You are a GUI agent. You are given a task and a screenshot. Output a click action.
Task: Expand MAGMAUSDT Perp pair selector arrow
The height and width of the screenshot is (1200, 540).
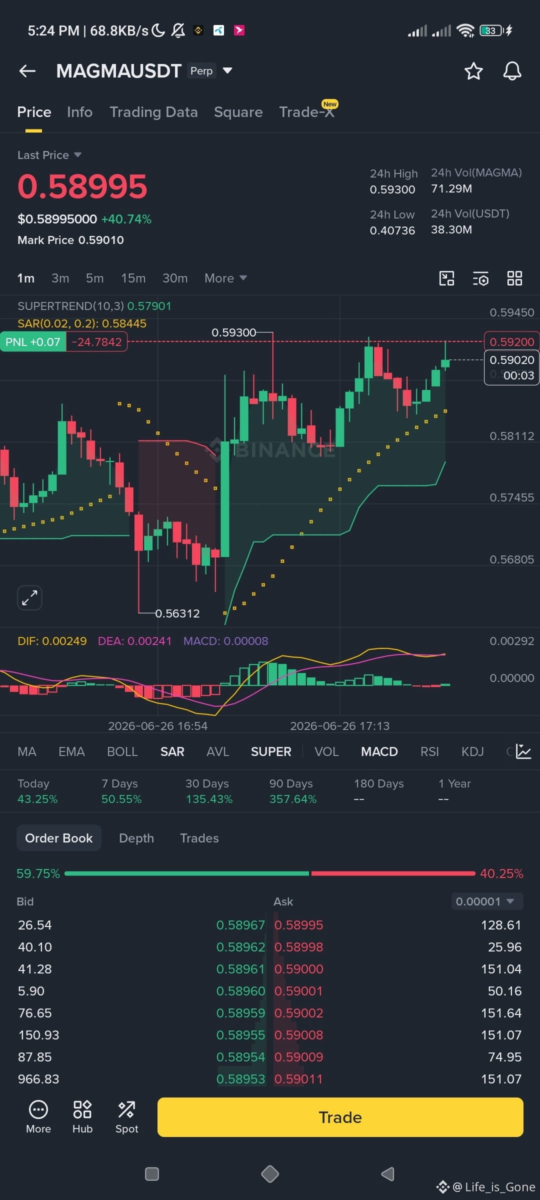click(x=227, y=70)
